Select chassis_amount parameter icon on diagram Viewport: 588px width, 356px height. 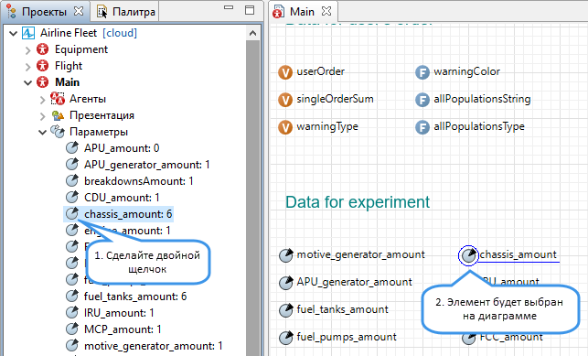coord(468,255)
